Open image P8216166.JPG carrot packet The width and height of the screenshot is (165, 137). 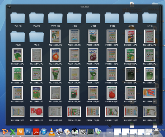tap(149, 93)
